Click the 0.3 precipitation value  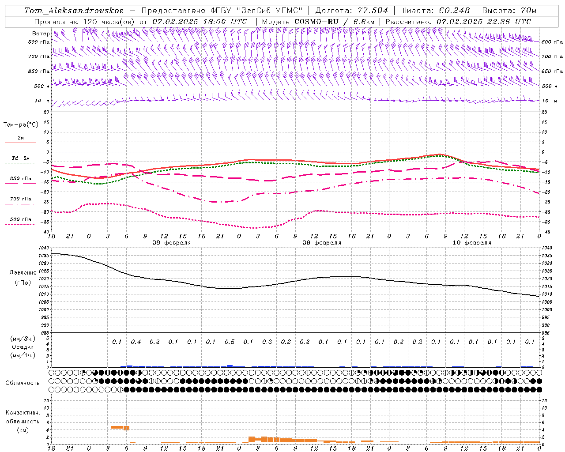(267, 342)
